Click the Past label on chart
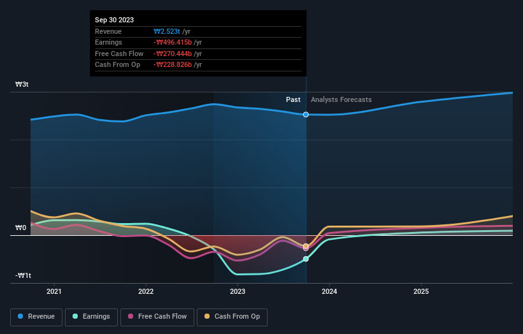 pos(293,99)
